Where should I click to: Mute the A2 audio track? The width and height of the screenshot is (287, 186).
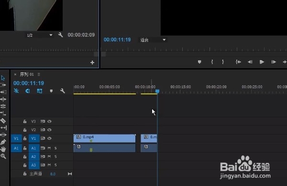click(x=49, y=156)
